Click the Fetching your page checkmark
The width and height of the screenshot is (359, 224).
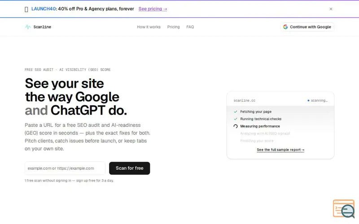point(235,112)
